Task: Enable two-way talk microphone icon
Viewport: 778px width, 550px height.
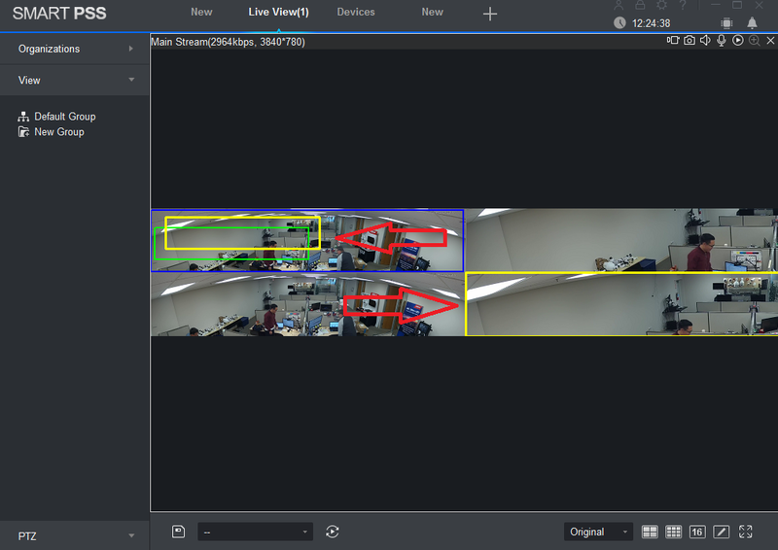Action: point(722,41)
